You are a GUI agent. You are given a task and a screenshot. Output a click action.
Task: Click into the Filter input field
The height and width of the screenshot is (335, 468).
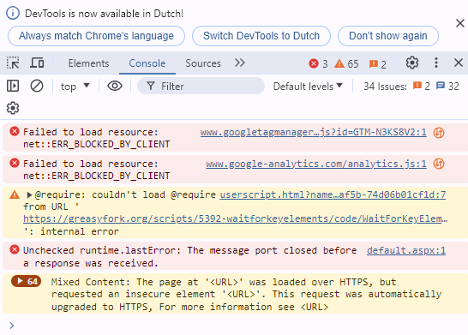click(x=201, y=87)
